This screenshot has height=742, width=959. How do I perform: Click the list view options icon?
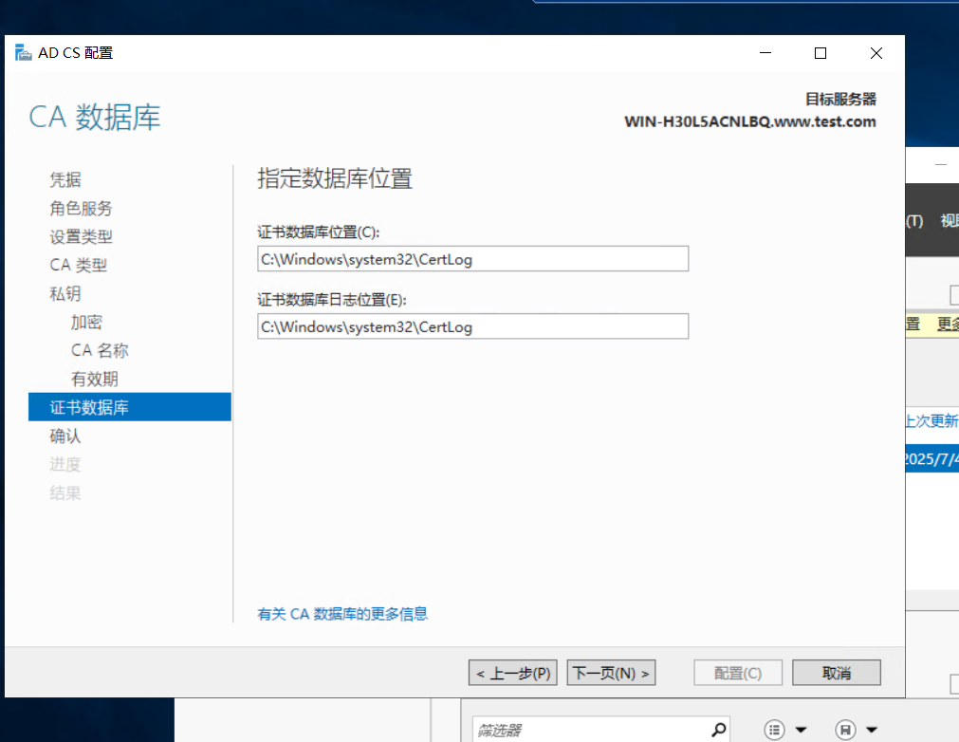[774, 729]
